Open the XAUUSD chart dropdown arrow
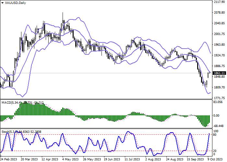The image size is (227, 162). [3, 3]
